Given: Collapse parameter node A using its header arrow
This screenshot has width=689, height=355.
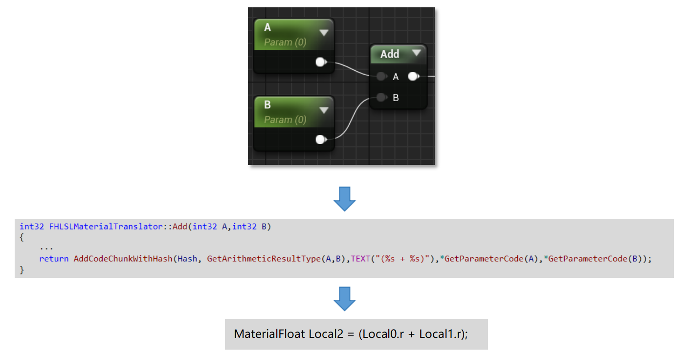Looking at the screenshot, I should coord(324,32).
